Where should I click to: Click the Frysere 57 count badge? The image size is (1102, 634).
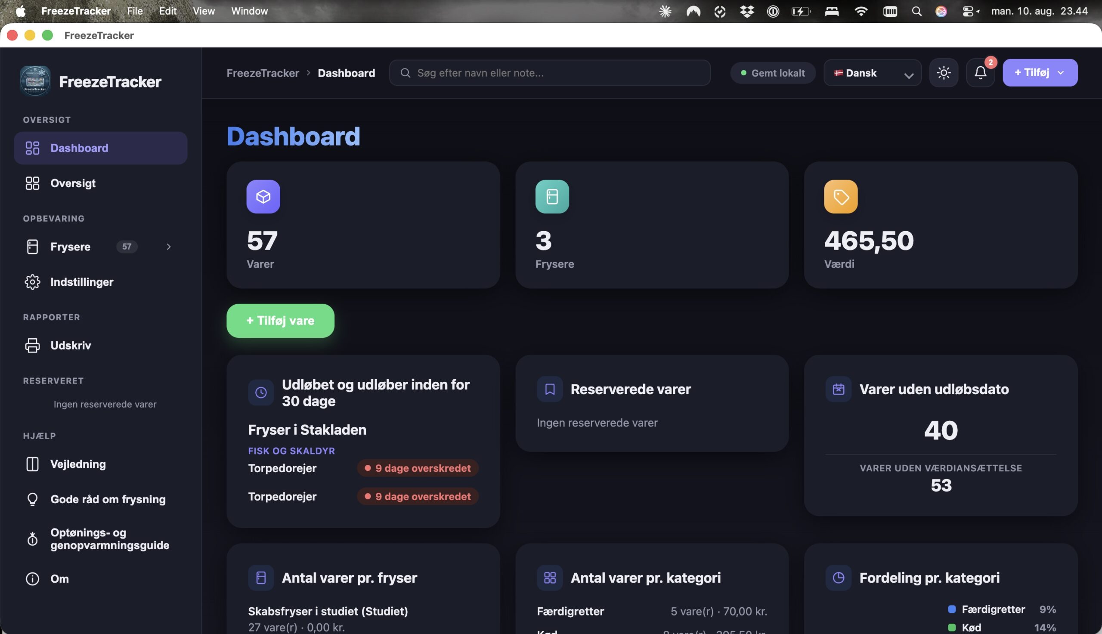[x=127, y=247]
